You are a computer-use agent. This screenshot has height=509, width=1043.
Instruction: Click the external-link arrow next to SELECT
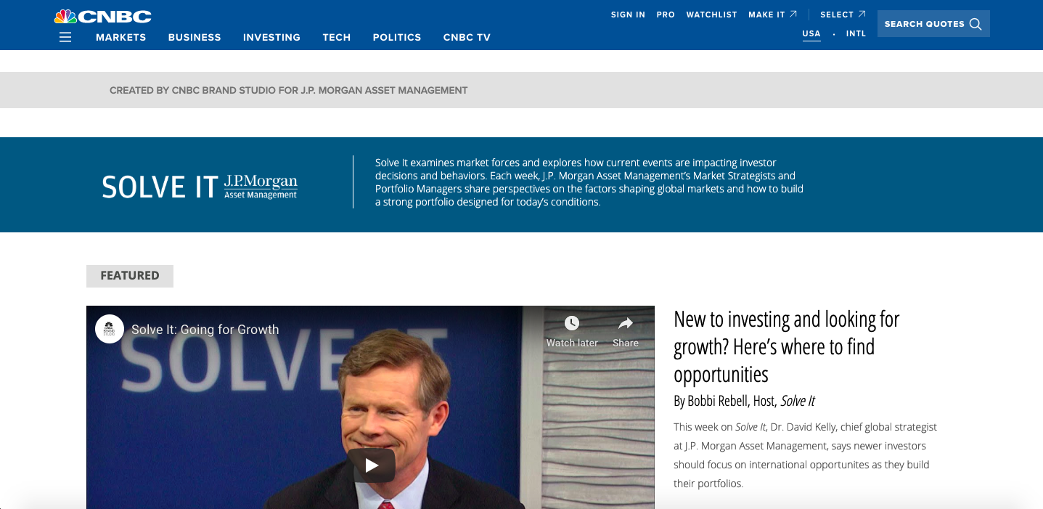point(861,13)
